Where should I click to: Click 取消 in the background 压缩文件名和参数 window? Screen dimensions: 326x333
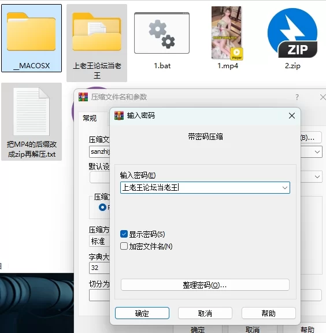(253, 329)
